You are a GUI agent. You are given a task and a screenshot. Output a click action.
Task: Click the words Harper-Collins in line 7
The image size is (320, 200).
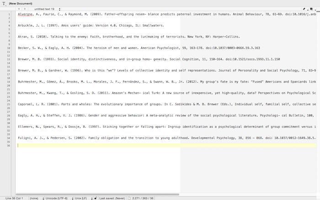226,37
